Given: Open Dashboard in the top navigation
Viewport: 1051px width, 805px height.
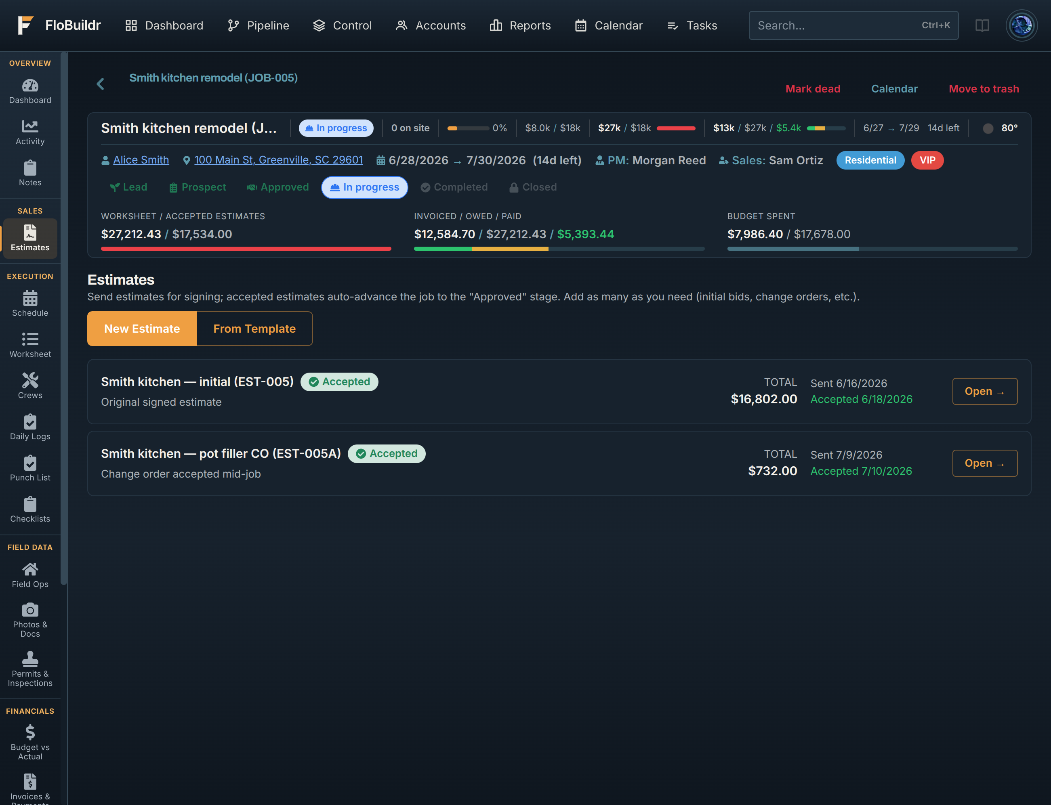Looking at the screenshot, I should point(164,25).
